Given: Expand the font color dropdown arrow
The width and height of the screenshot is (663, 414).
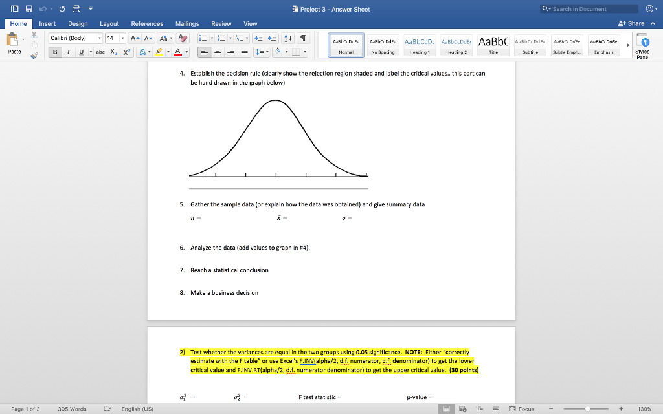Looking at the screenshot, I should [186, 52].
